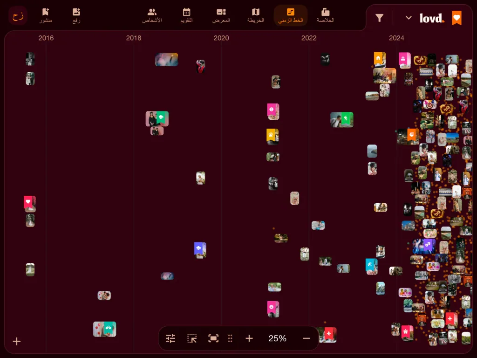Grab the dotted drag handle in bottom toolbar
The image size is (477, 358).
230,338
